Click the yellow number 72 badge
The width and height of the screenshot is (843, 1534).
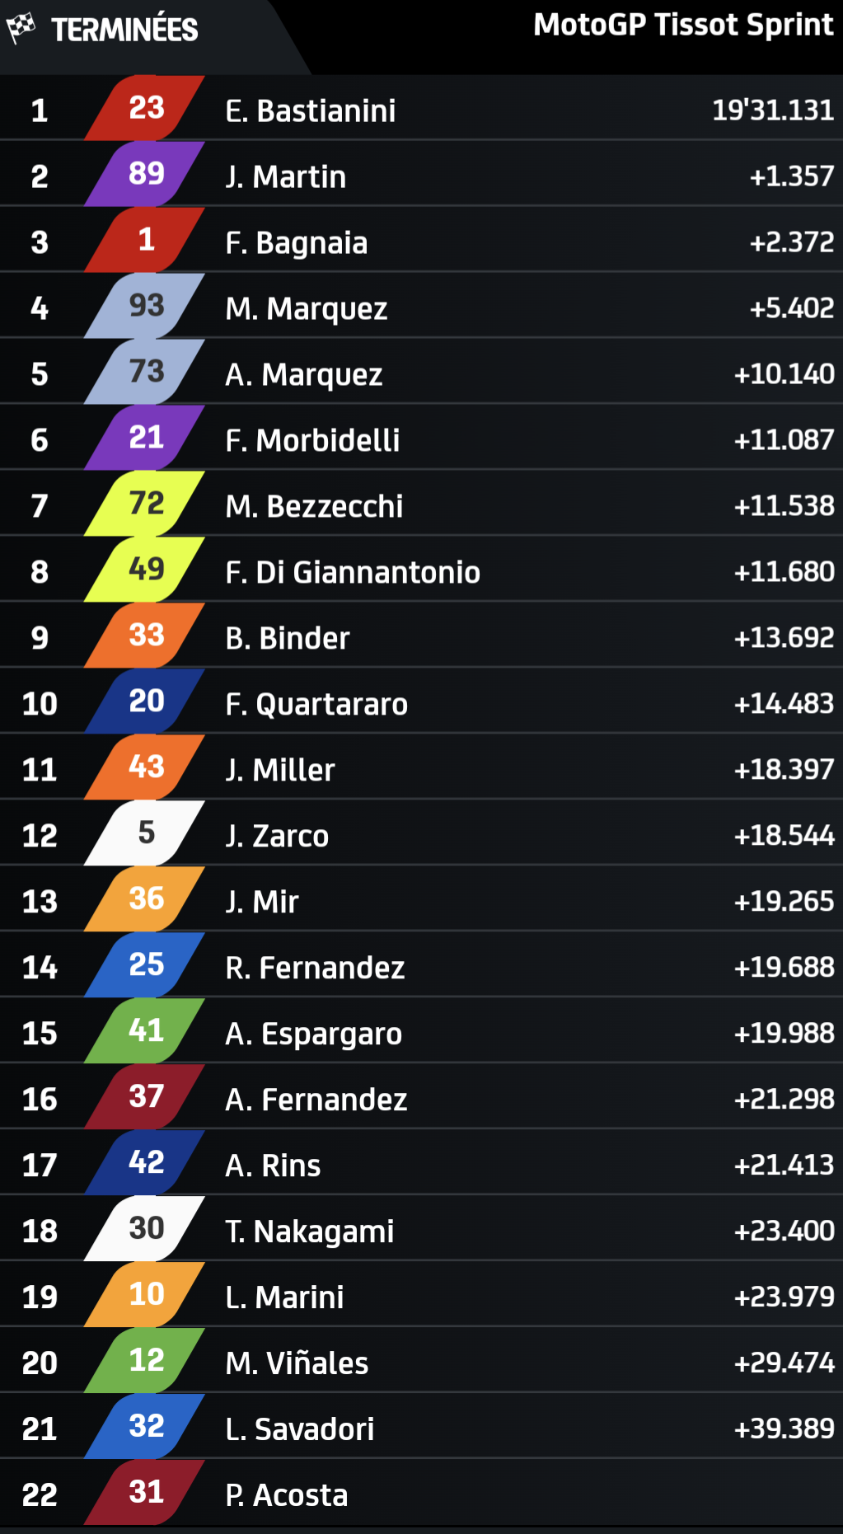[x=146, y=504]
